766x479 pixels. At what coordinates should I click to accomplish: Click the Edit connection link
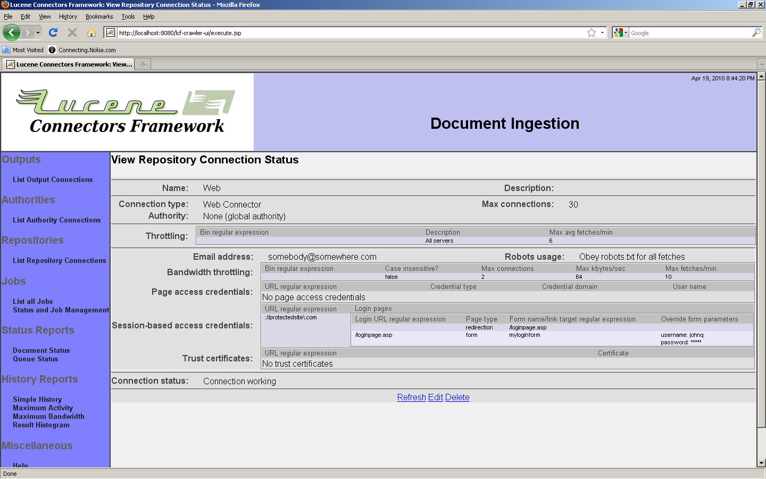pos(435,398)
